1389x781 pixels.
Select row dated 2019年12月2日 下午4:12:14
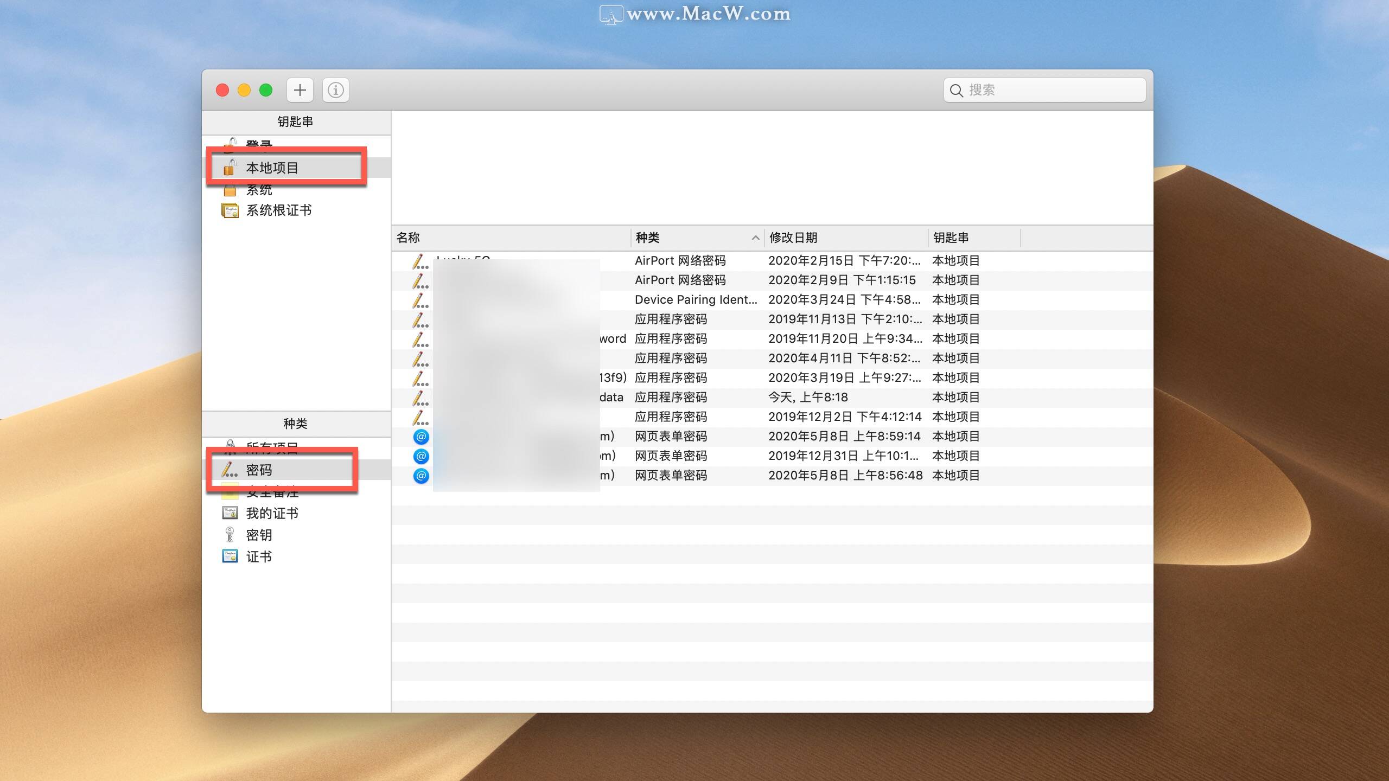pos(844,417)
